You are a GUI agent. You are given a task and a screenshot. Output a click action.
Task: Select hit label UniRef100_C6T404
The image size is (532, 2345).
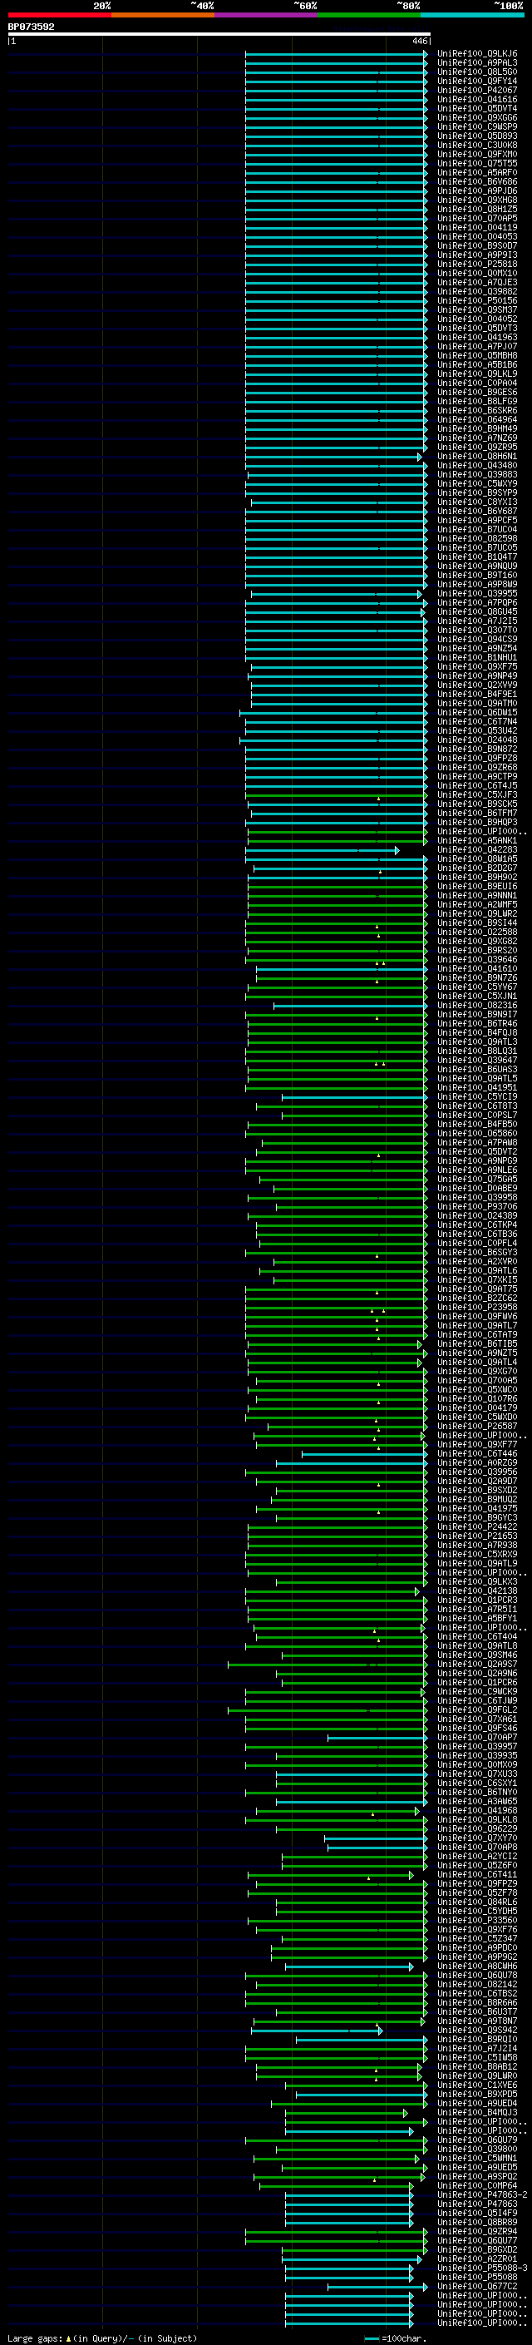pyautogui.click(x=477, y=1637)
